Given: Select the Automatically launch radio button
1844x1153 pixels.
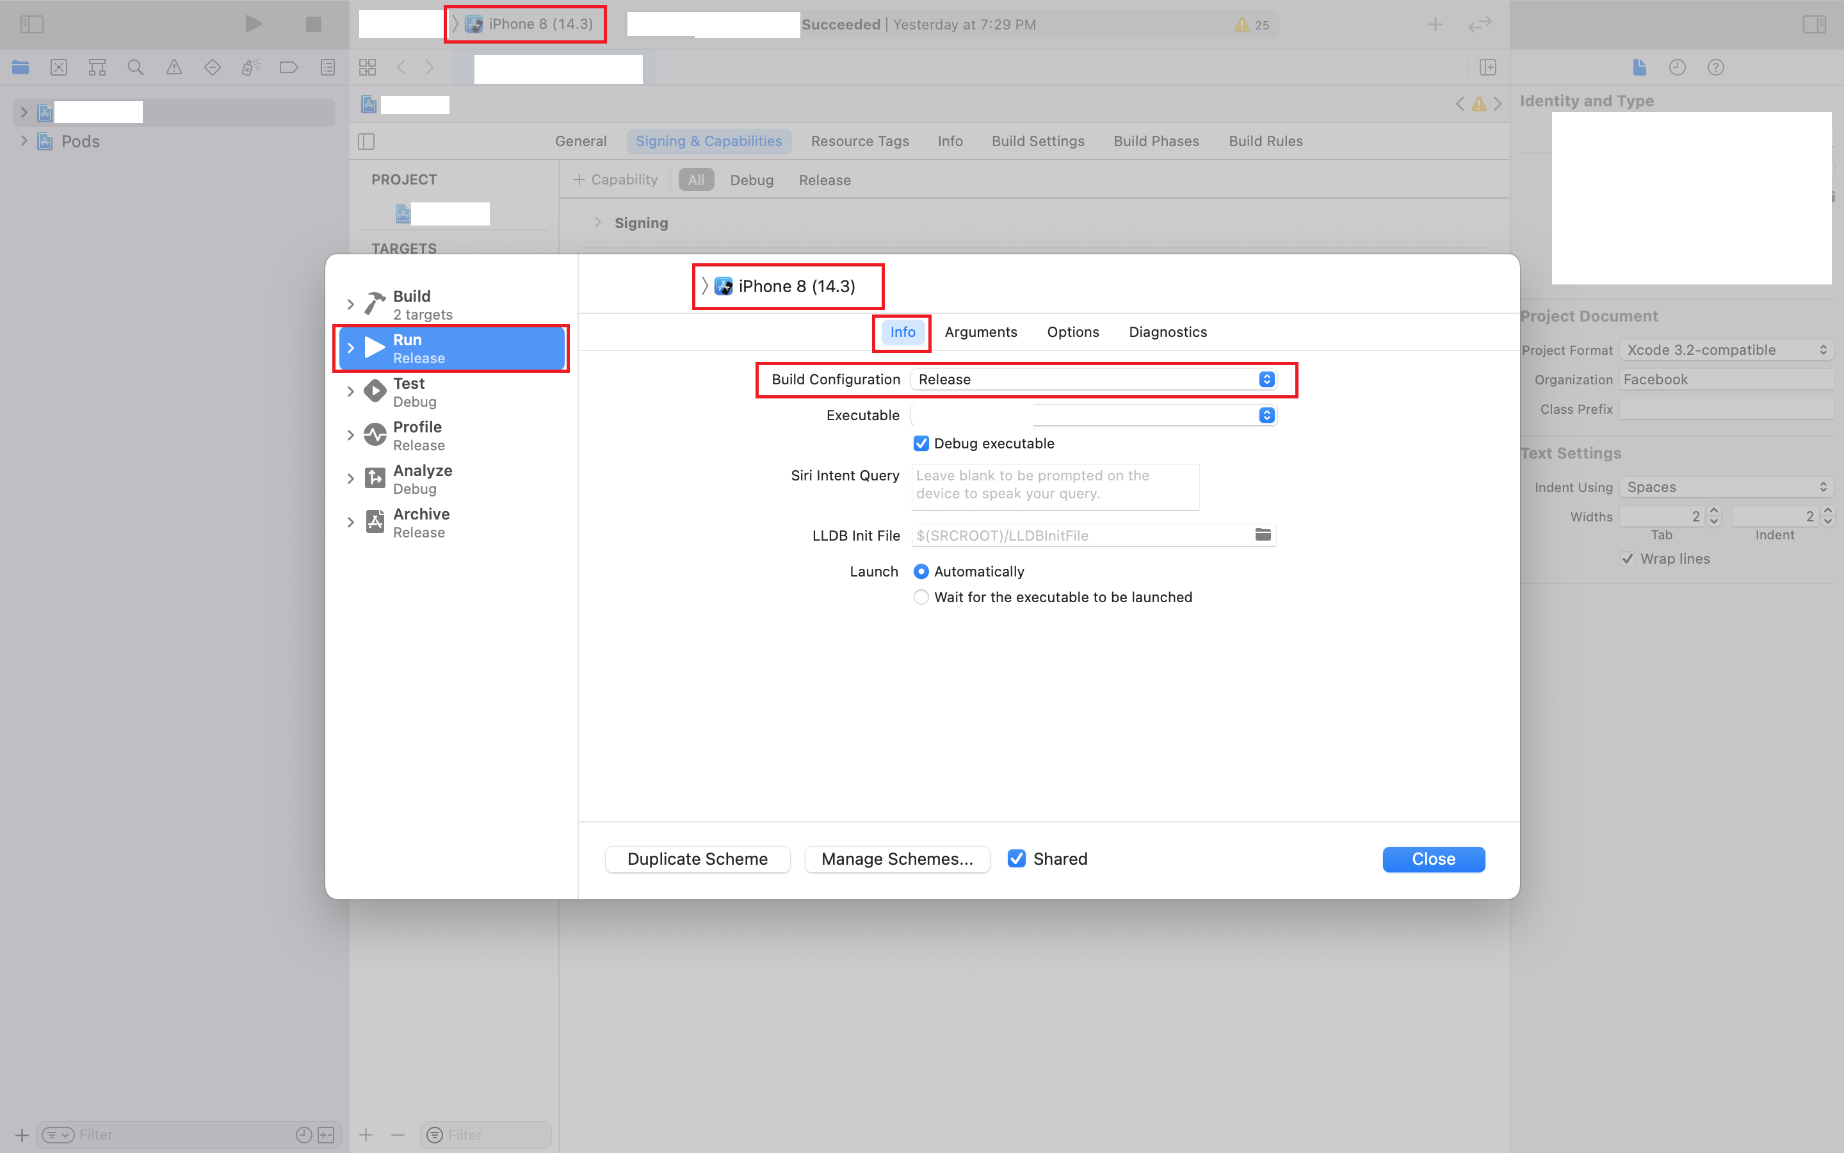Looking at the screenshot, I should click(921, 571).
